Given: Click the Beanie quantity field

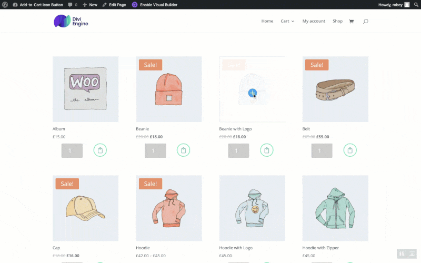Looking at the screenshot, I should (x=155, y=150).
